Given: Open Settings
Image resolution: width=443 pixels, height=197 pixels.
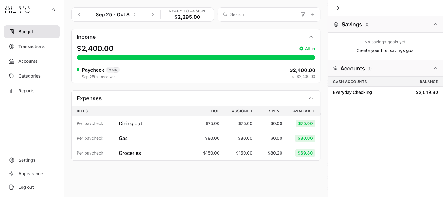Looking at the screenshot, I should pyautogui.click(x=32, y=160).
